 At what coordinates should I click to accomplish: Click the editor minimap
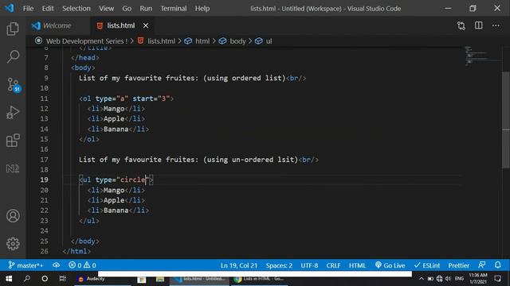click(483, 56)
